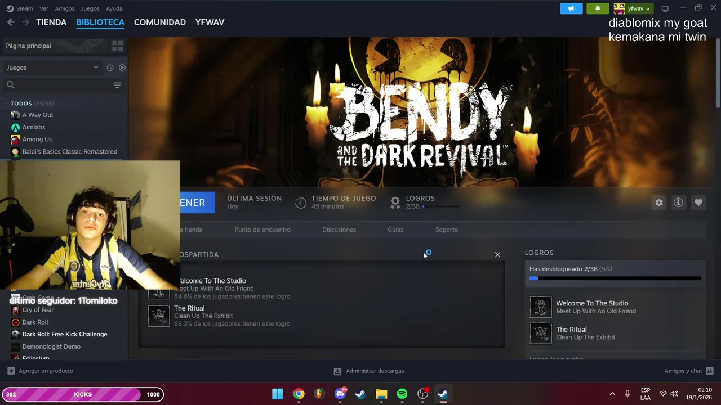Open Soporte link
Image resolution: width=721 pixels, height=405 pixels.
pyautogui.click(x=447, y=229)
